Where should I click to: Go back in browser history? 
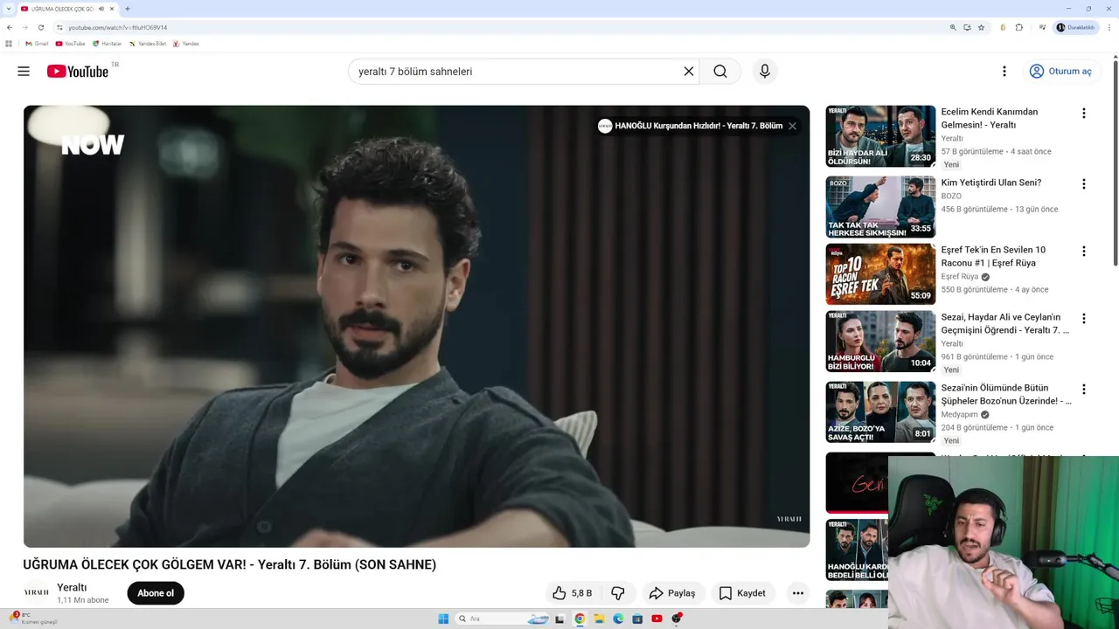tap(10, 27)
